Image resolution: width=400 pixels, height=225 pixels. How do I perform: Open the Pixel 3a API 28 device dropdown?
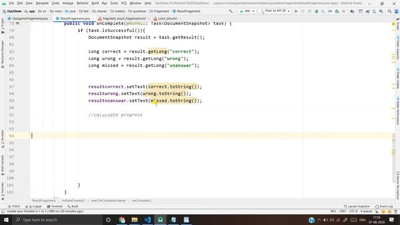click(275, 11)
